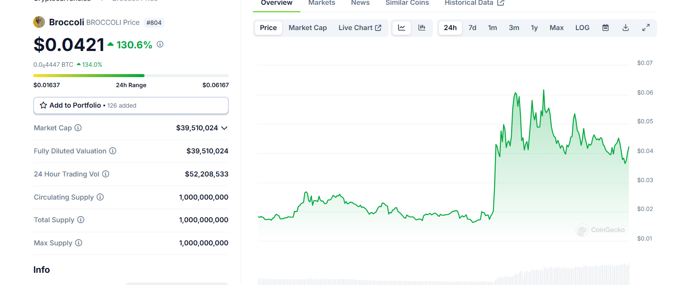
Task: Open the calendar date range picker
Action: pos(606,27)
